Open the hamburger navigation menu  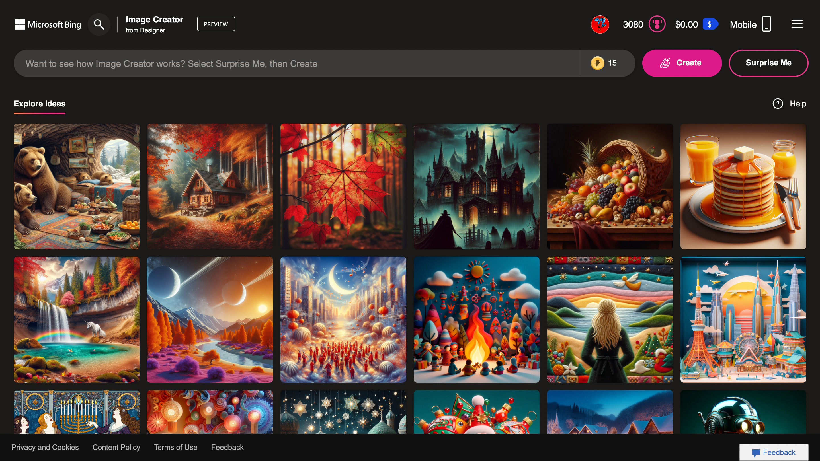coord(797,24)
